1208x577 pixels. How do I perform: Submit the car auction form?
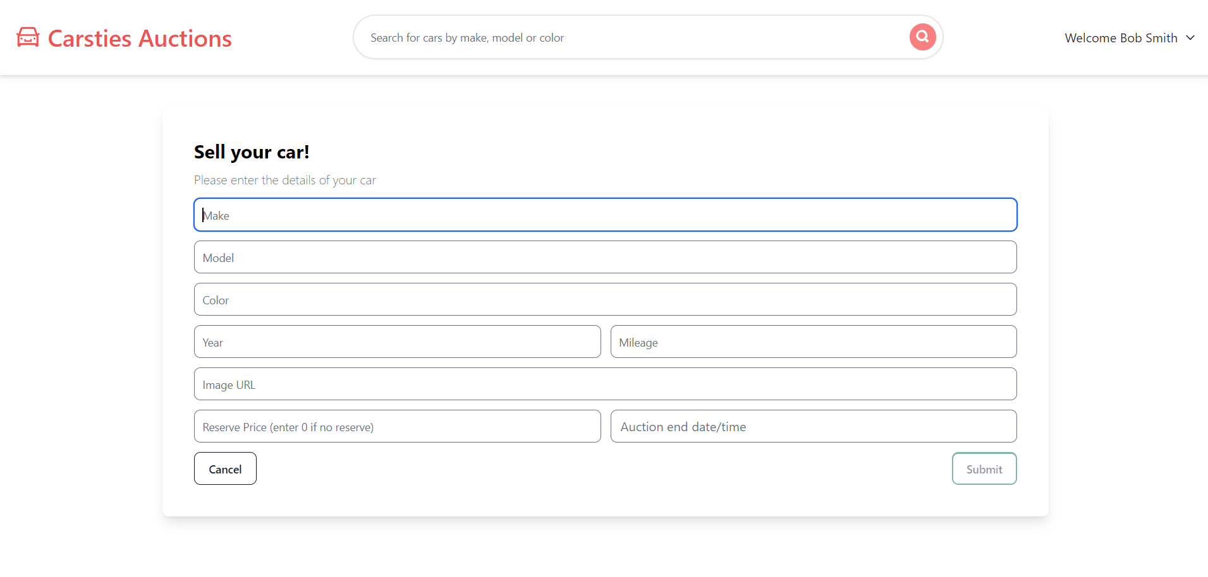[x=984, y=469]
